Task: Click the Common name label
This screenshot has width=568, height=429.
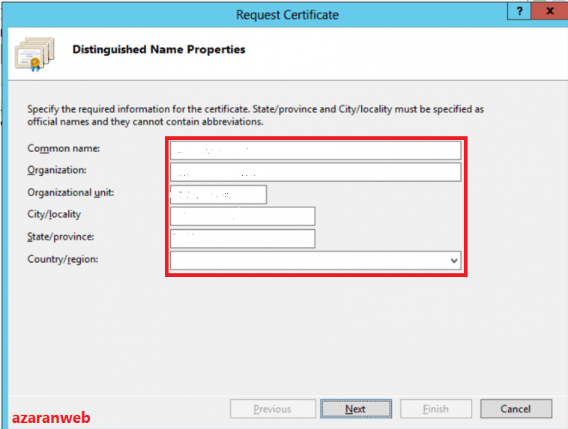Action: pos(64,148)
